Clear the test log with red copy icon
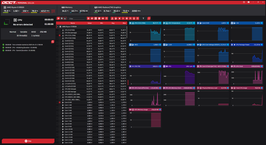This screenshot has width=266, height=145. pyautogui.click(x=52, y=42)
